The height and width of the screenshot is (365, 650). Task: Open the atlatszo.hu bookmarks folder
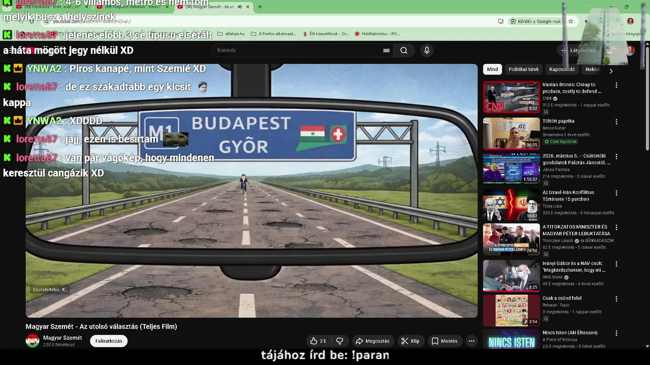click(x=231, y=34)
